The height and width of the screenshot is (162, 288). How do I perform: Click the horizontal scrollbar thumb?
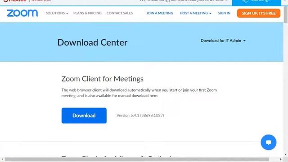click(137, 159)
